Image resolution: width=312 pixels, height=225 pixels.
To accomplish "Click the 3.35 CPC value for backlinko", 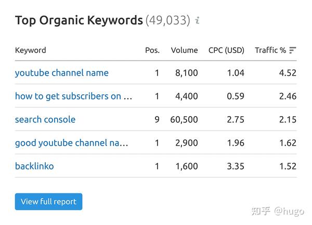I will click(x=236, y=166).
